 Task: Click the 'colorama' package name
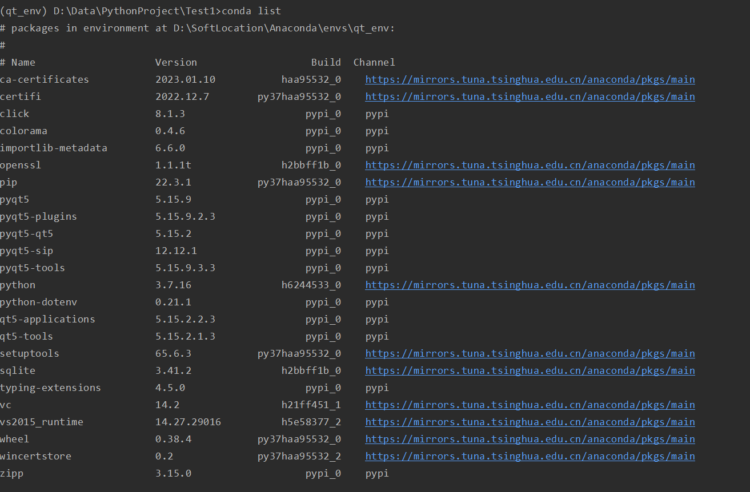click(23, 131)
